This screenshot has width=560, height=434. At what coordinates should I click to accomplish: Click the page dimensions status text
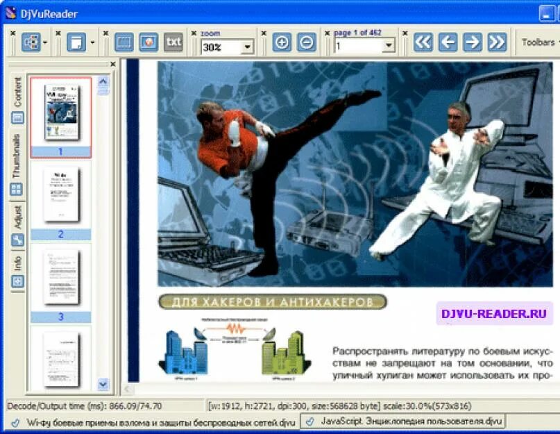click(340, 406)
